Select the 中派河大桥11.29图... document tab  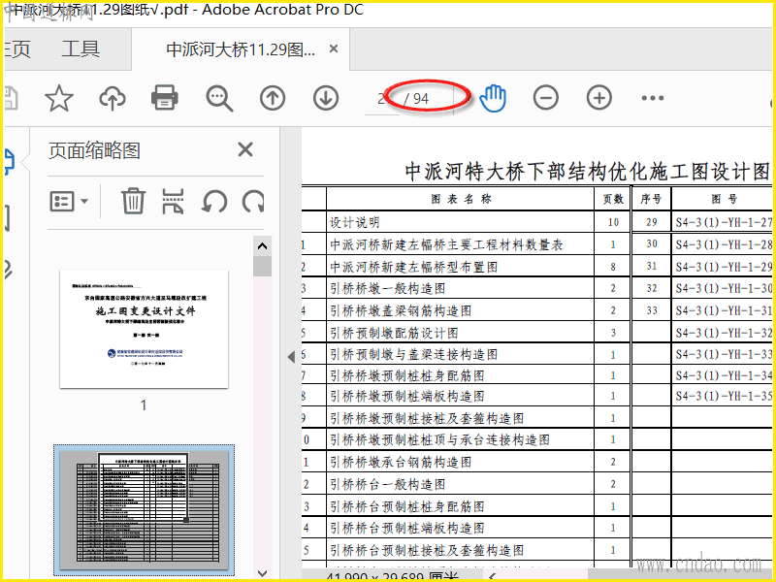[241, 49]
